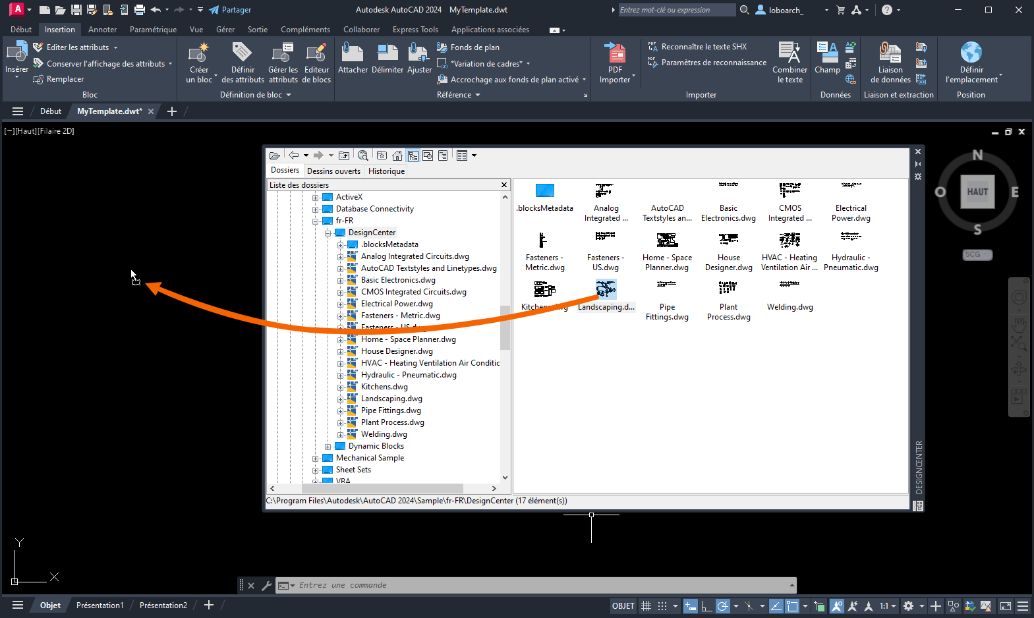The width and height of the screenshot is (1034, 618).
Task: Click the DesignCenter Load folder icon
Action: coord(275,155)
